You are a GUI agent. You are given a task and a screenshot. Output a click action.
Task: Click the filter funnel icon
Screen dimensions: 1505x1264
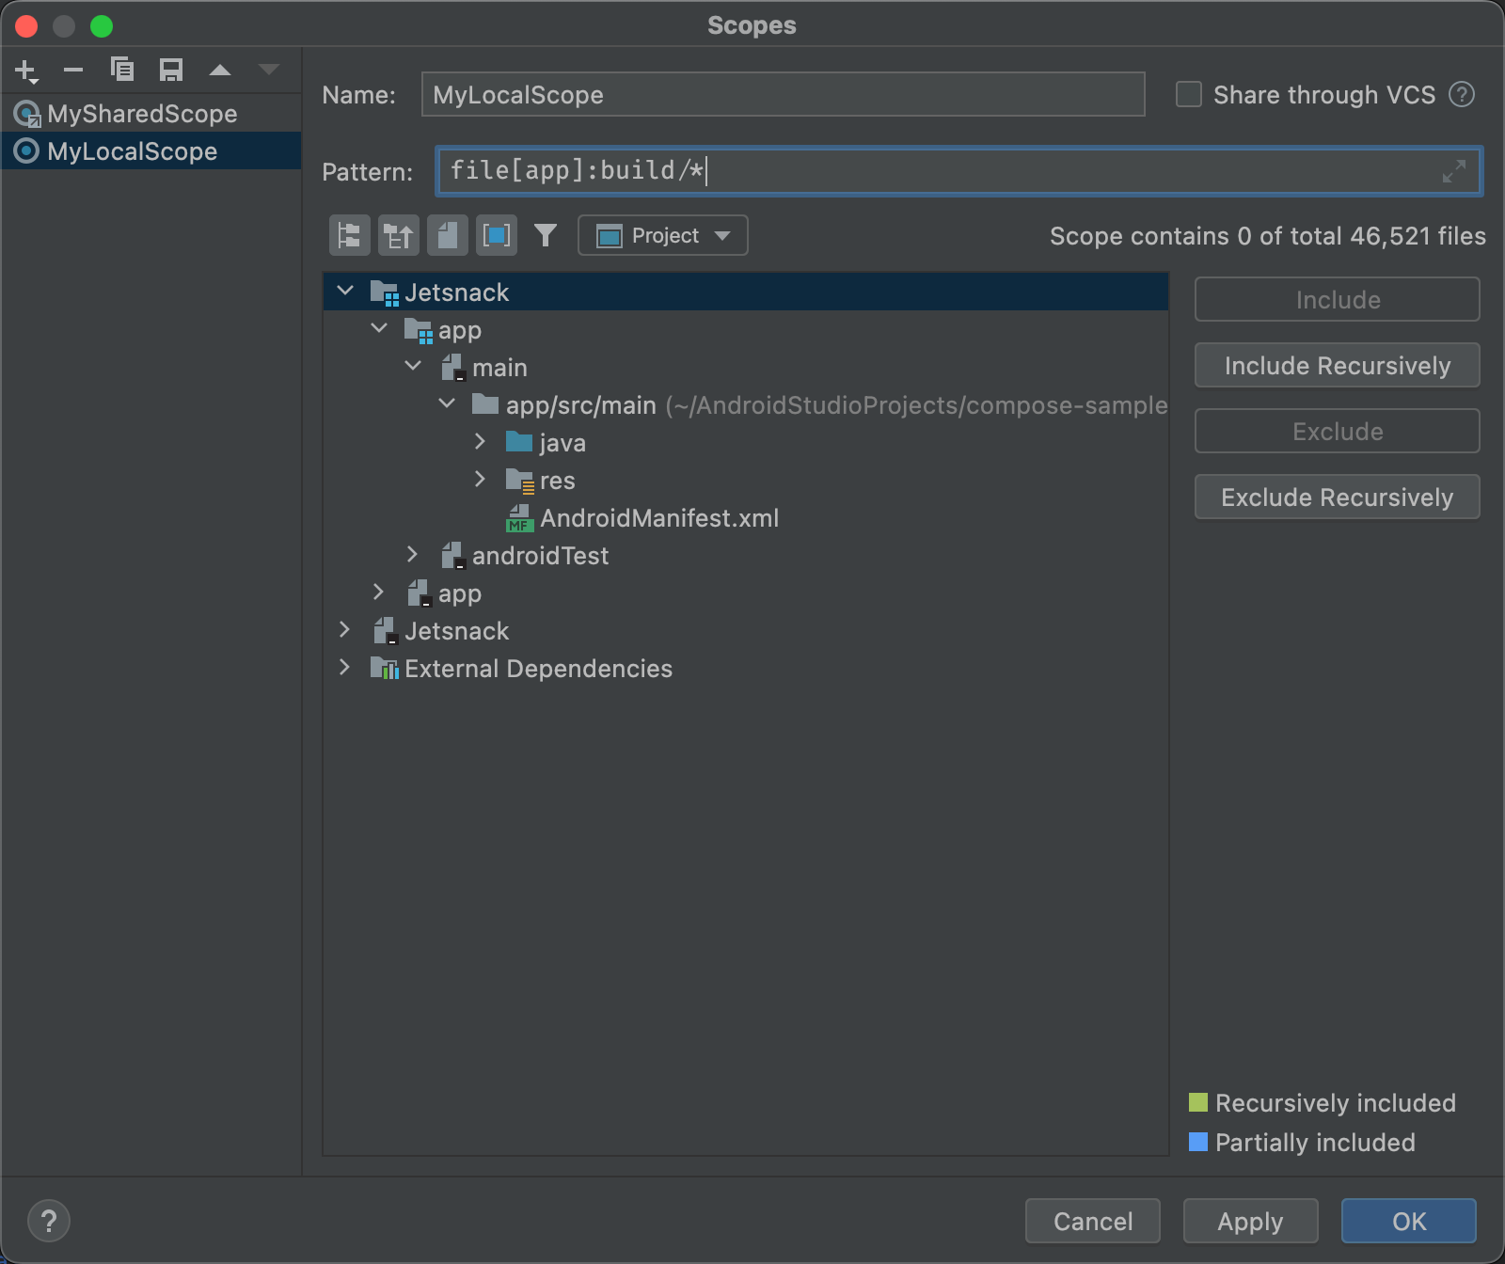click(546, 235)
